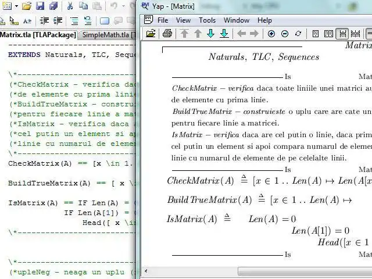The image size is (372, 279).
Task: Switch Yap to single page view
Action: coord(316,34)
